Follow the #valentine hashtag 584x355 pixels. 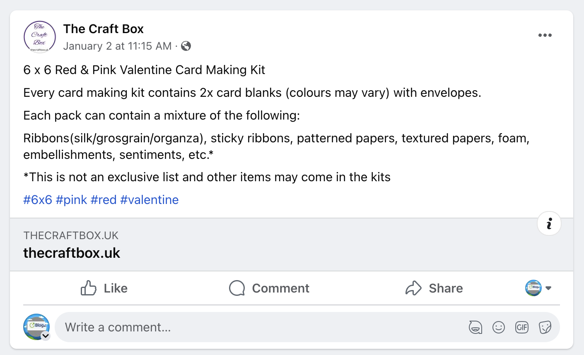pos(149,200)
